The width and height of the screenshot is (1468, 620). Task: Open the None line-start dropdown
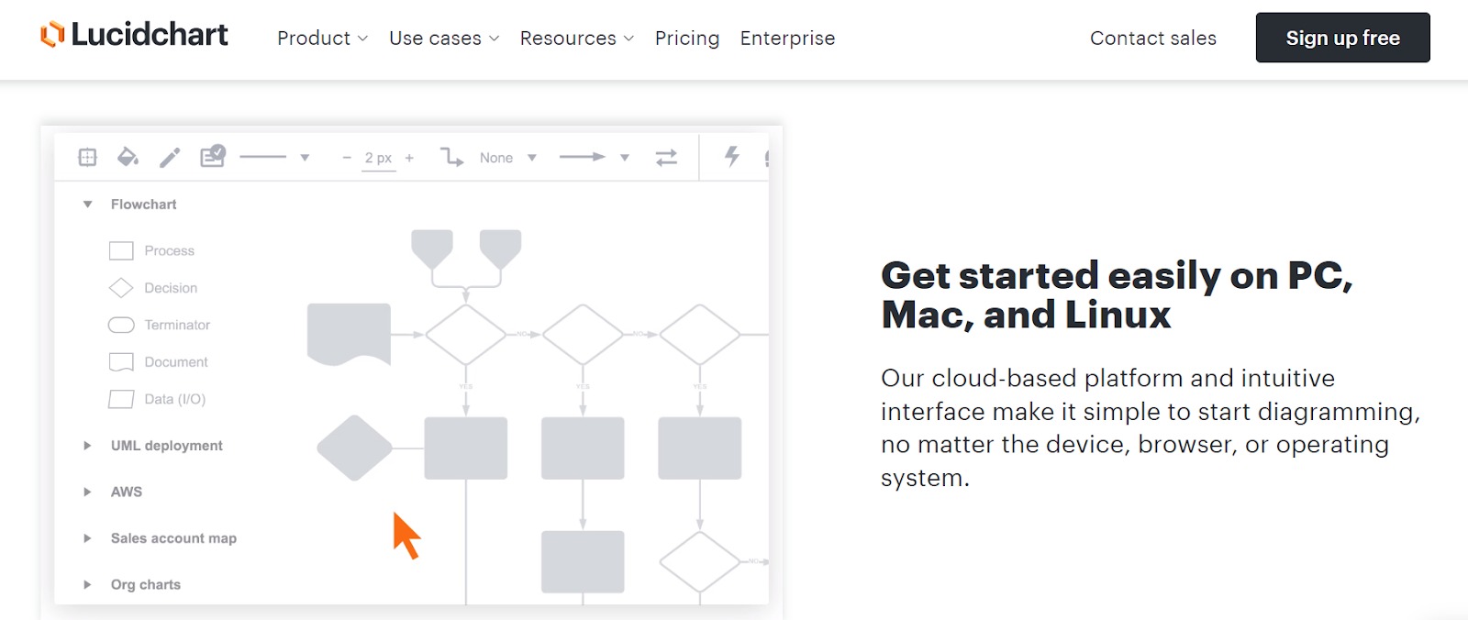pos(531,158)
